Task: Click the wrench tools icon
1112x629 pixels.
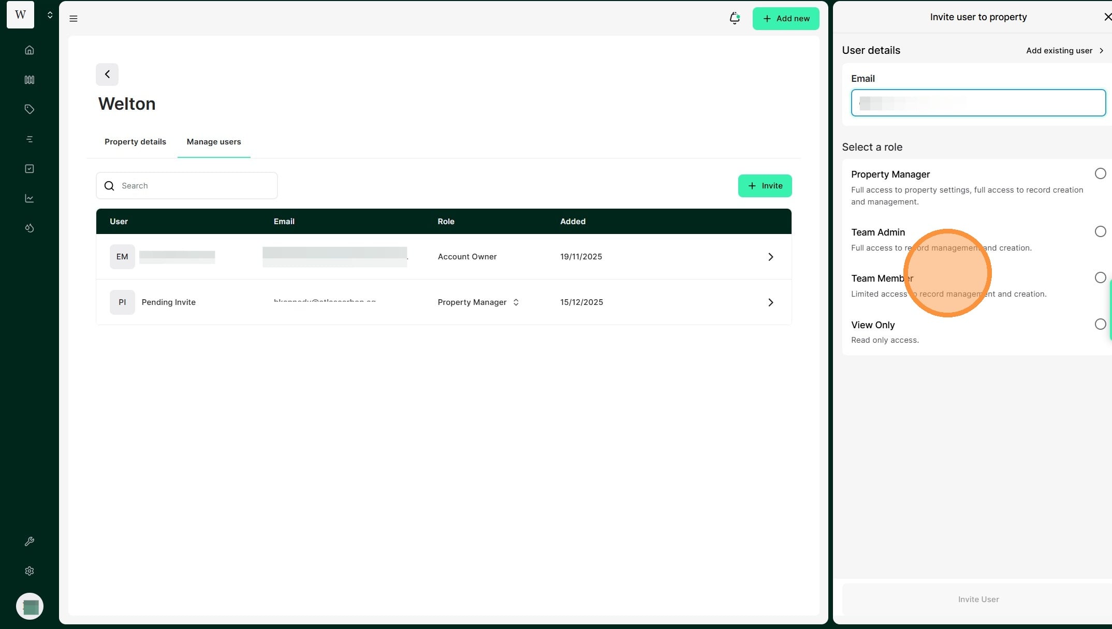Action: (x=30, y=542)
